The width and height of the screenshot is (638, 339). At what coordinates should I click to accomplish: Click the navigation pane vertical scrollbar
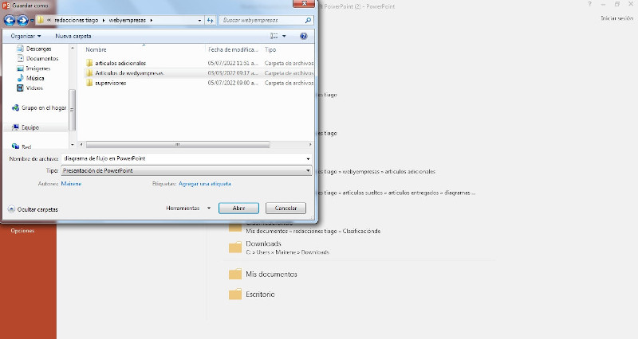[x=72, y=110]
